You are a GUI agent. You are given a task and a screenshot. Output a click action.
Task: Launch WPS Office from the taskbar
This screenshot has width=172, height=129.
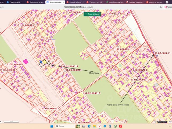pos(121,126)
